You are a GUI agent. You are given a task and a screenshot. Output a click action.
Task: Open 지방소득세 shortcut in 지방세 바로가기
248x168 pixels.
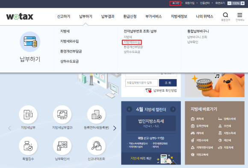point(227,133)
